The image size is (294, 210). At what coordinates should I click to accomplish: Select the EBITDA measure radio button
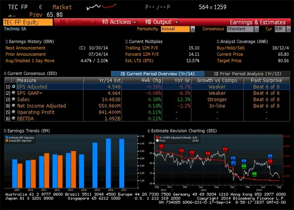click(x=13, y=118)
